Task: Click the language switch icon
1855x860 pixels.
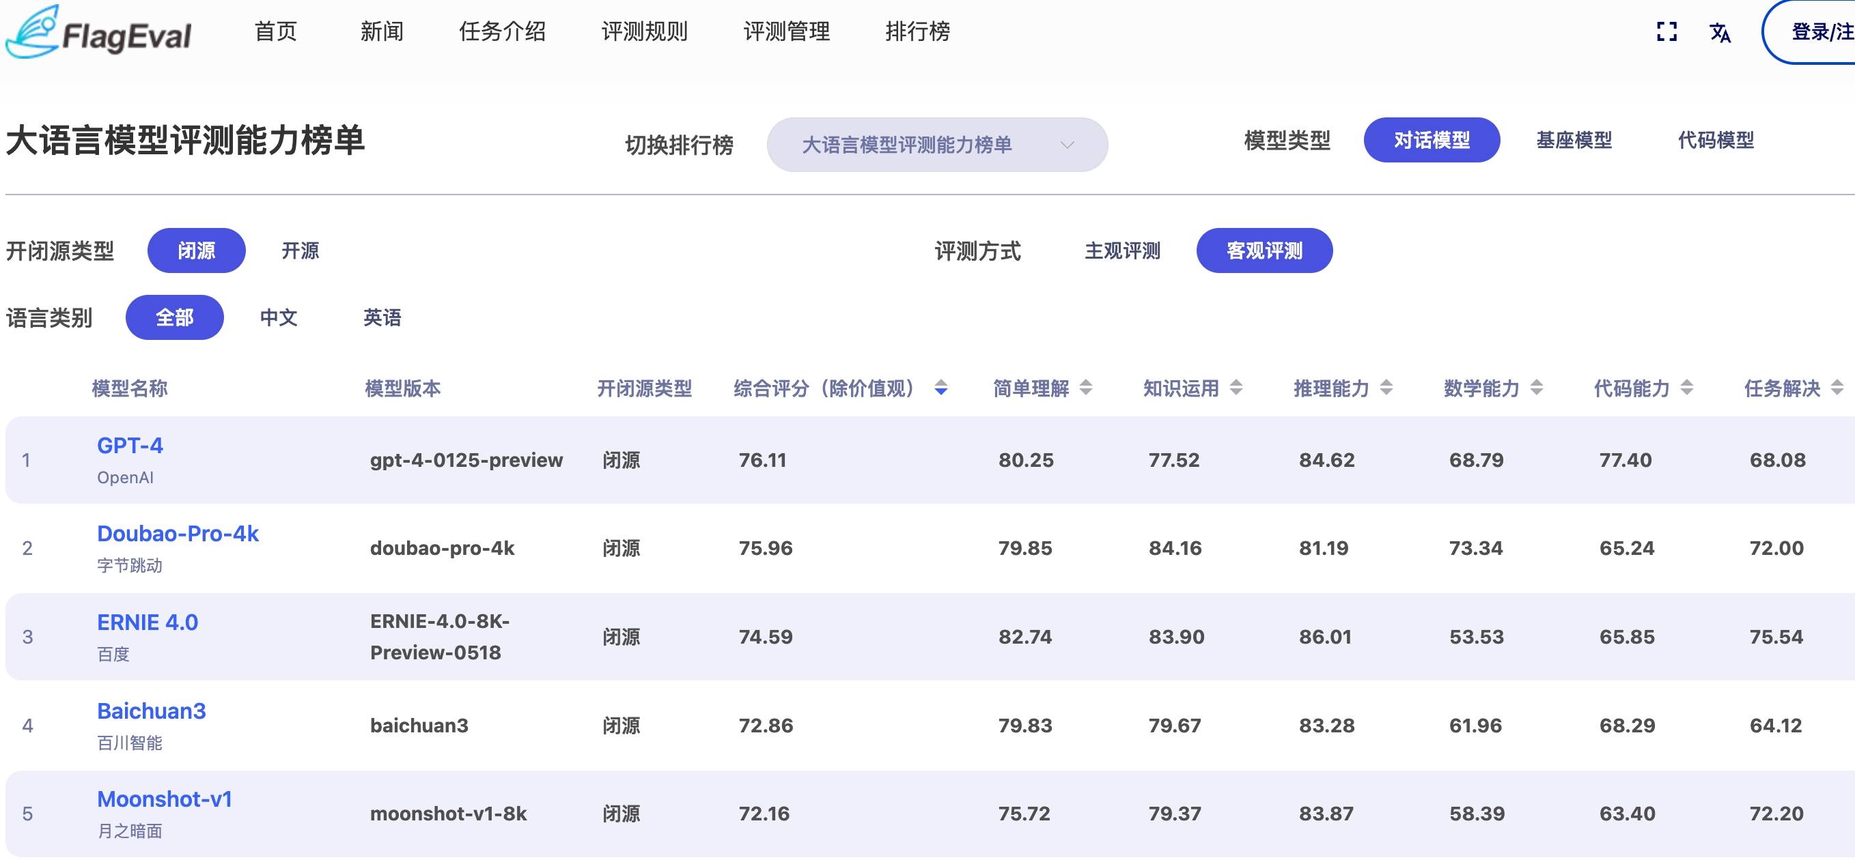Action: (1721, 32)
